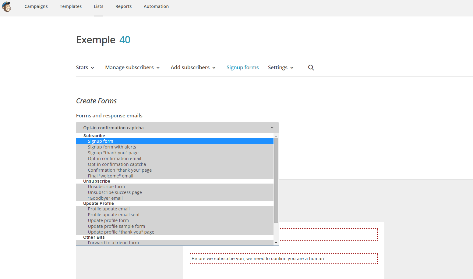Choose Signup "thank you" page option

175,153
